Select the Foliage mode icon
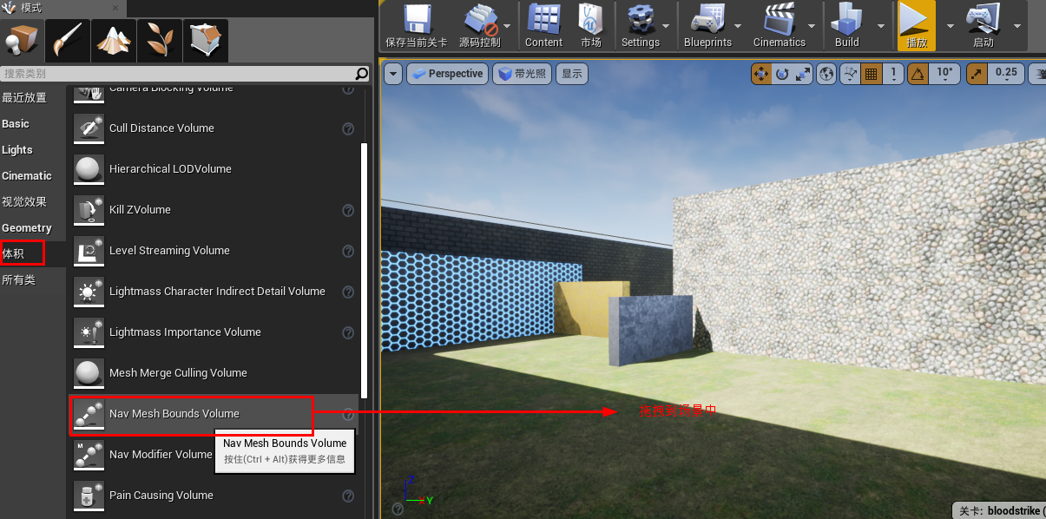The height and width of the screenshot is (519, 1046). (x=159, y=40)
